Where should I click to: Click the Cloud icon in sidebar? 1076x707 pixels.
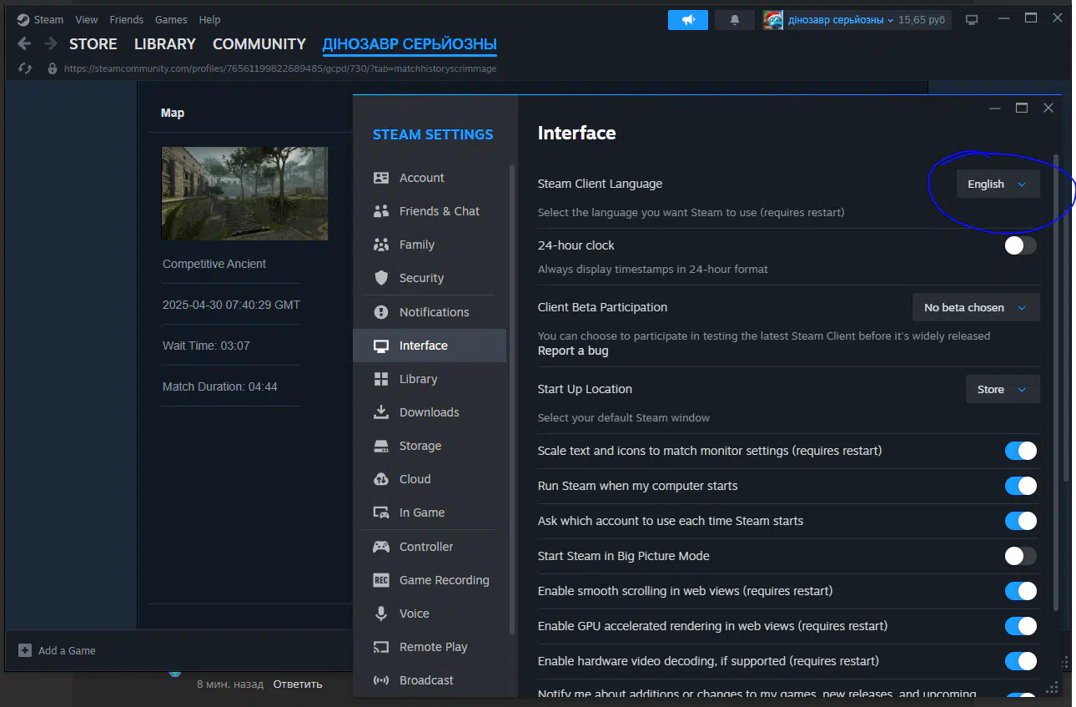(381, 479)
